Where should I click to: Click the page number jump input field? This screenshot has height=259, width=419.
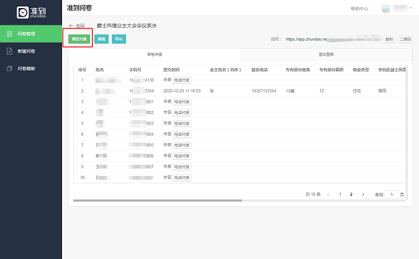pyautogui.click(x=391, y=195)
